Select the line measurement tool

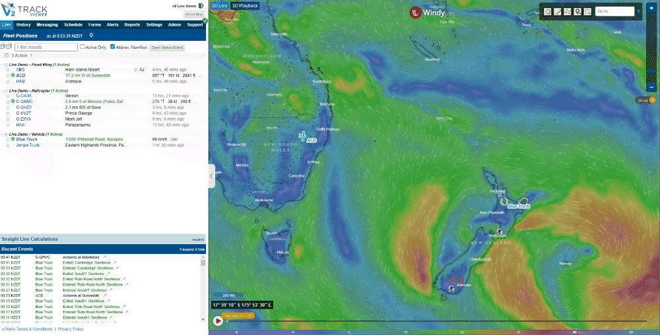[558, 12]
